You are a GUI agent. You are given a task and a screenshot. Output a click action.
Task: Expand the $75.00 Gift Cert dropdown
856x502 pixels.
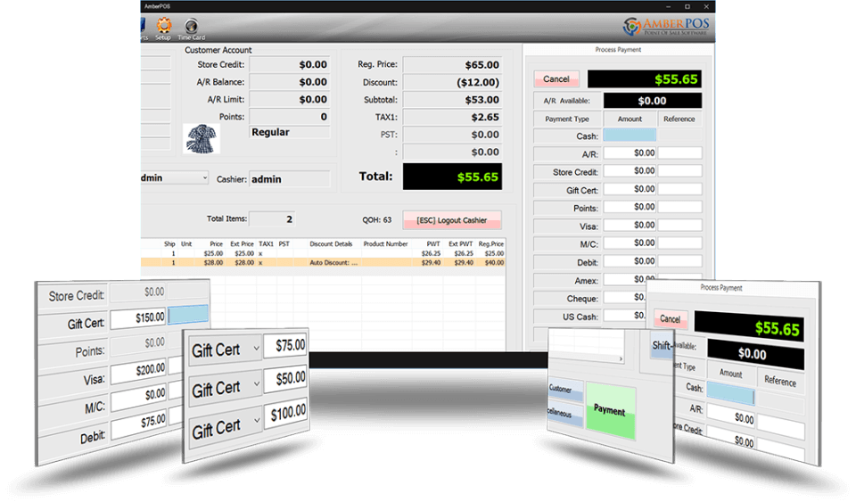(257, 348)
